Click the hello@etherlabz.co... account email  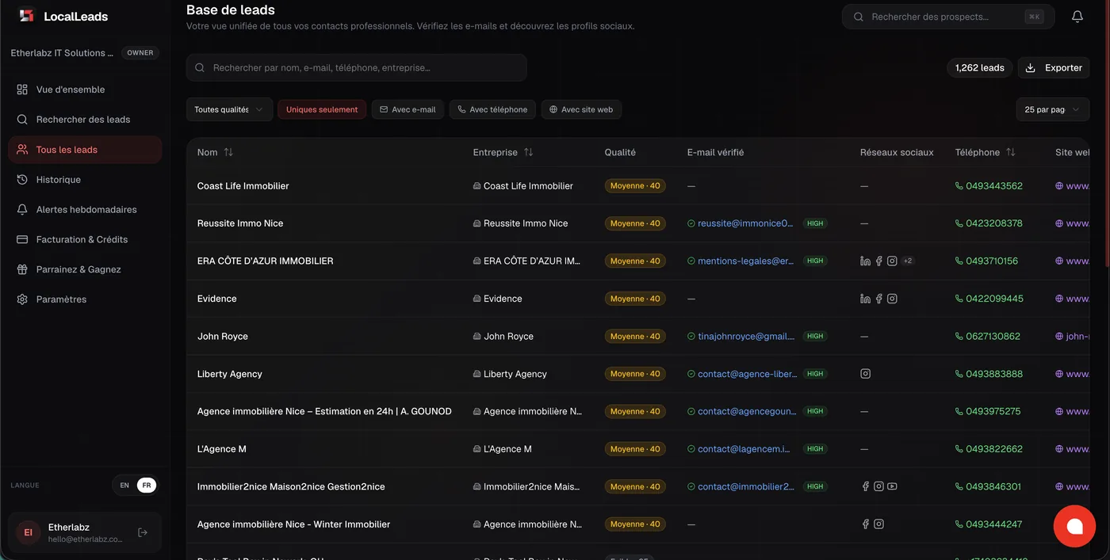86,539
